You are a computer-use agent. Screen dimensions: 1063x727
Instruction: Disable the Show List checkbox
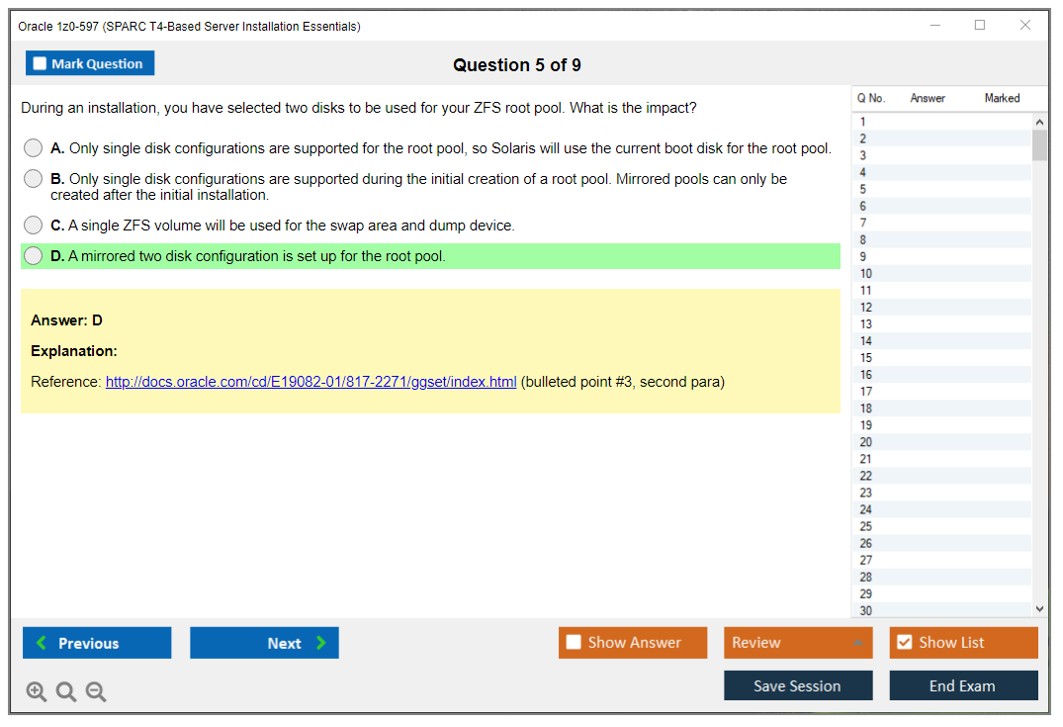pyautogui.click(x=904, y=642)
